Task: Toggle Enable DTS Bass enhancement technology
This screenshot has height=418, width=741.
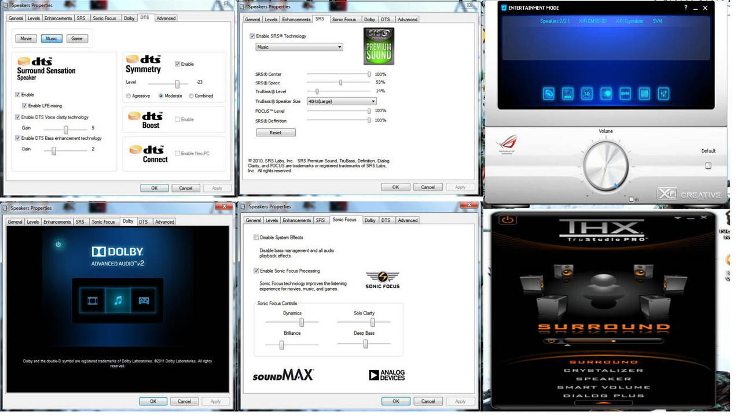Action: [17, 138]
